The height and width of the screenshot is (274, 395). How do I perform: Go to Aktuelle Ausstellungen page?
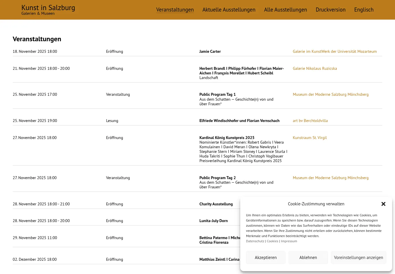click(x=229, y=10)
